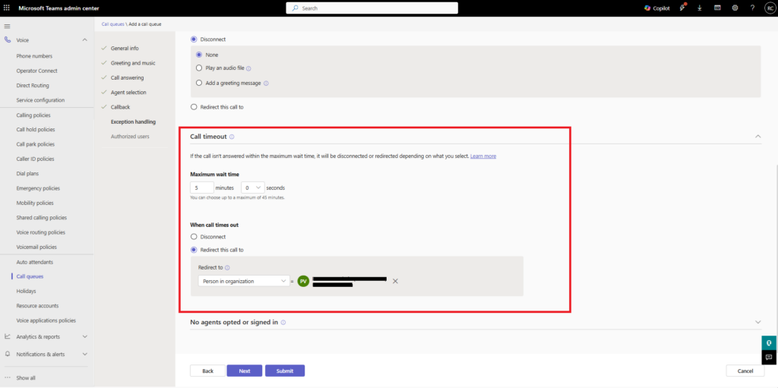The height and width of the screenshot is (388, 778).
Task: Go to Auto attendants in sidebar
Action: click(x=35, y=262)
